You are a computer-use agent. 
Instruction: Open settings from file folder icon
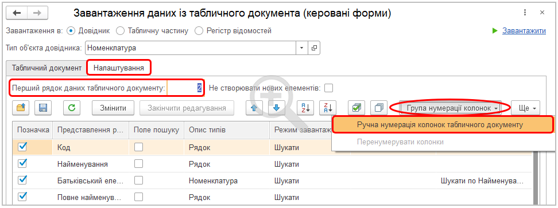pyautogui.click(x=21, y=108)
